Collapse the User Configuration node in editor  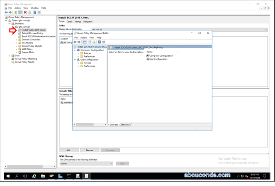click(75, 59)
